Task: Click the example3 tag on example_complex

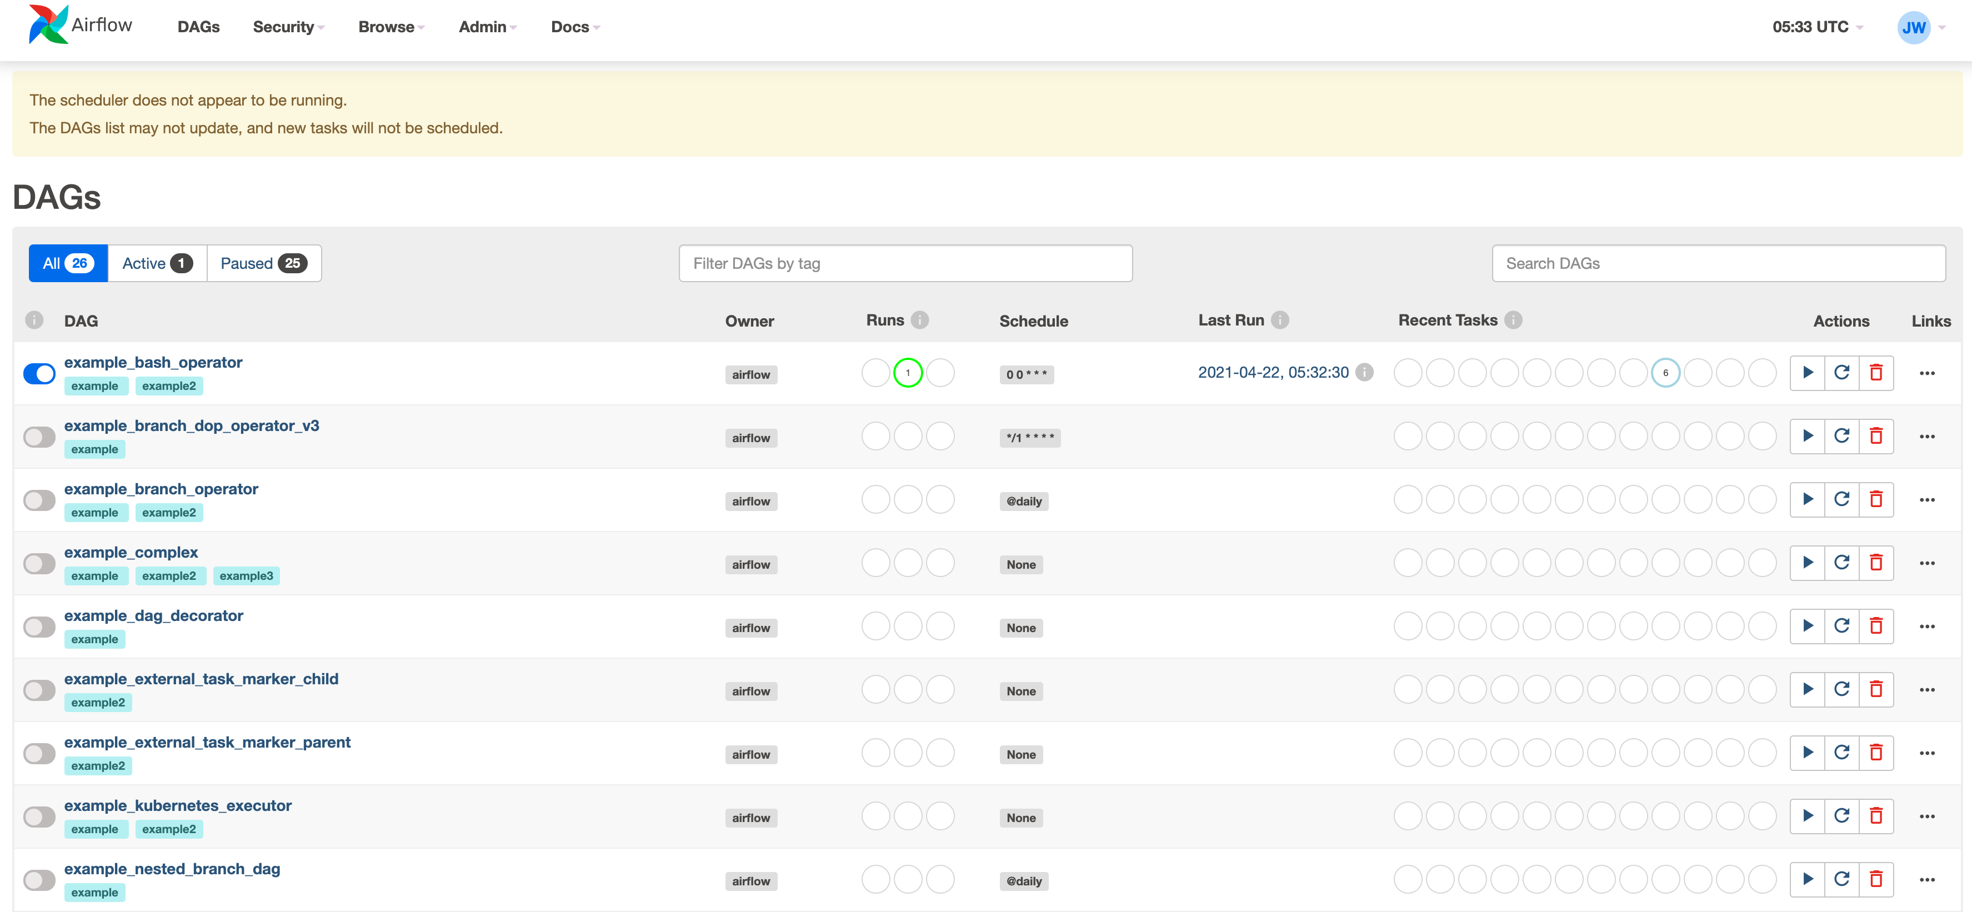Action: click(246, 576)
